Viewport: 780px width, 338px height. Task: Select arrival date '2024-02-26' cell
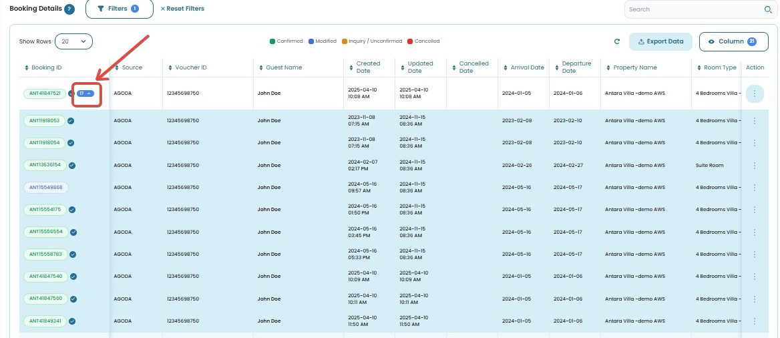tap(516, 165)
